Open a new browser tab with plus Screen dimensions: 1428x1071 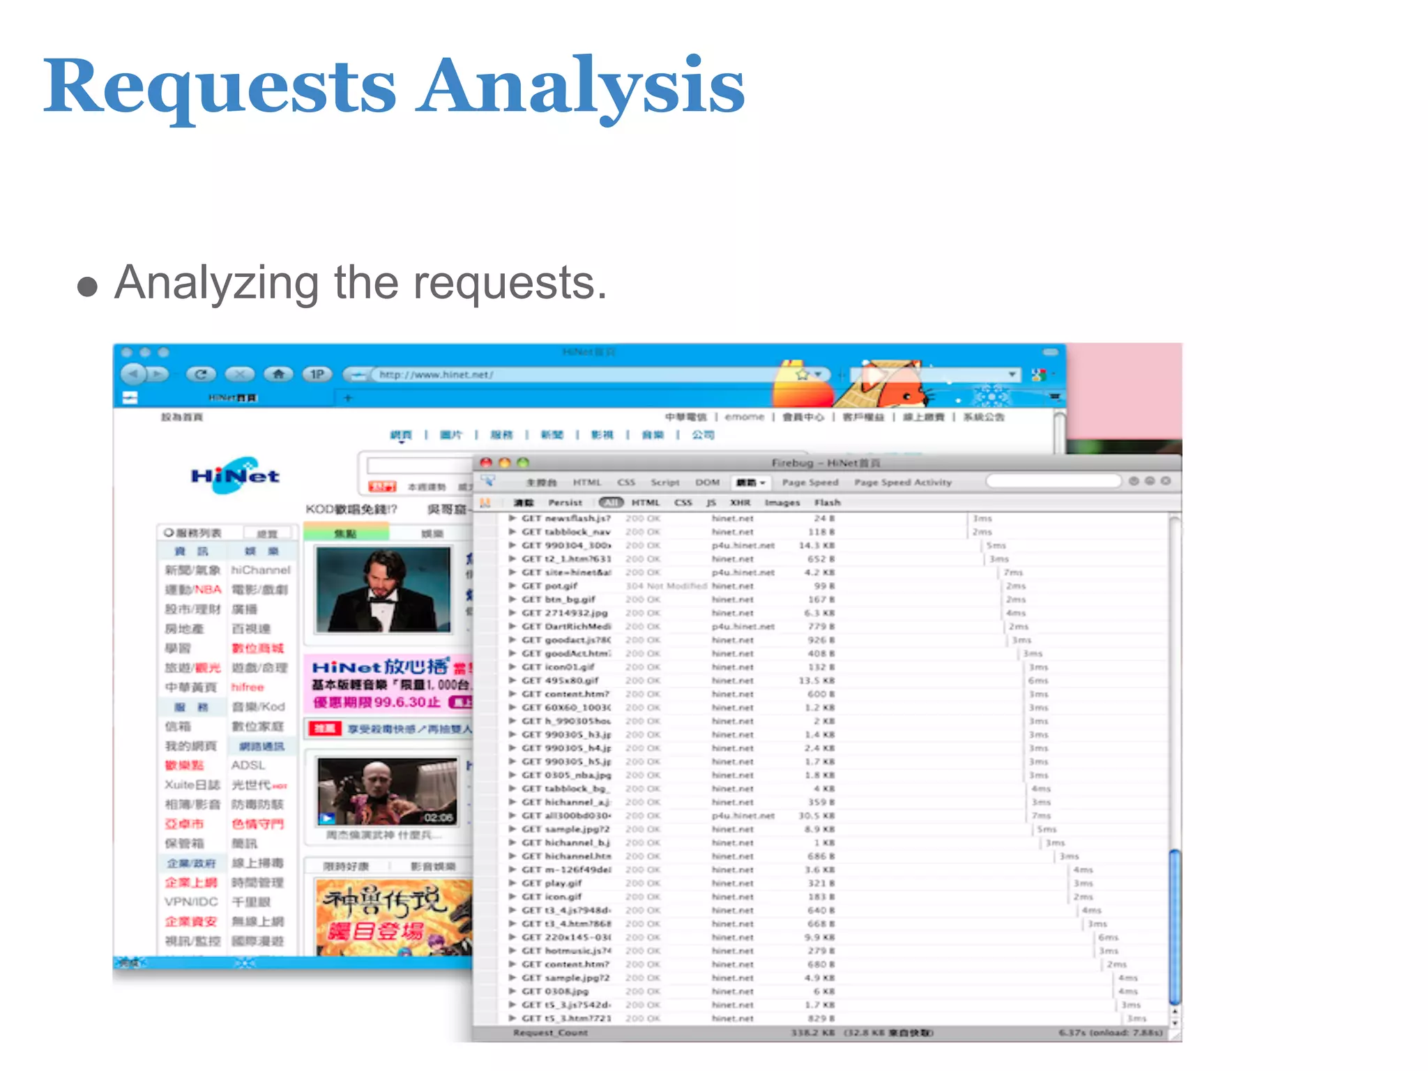pos(348,397)
